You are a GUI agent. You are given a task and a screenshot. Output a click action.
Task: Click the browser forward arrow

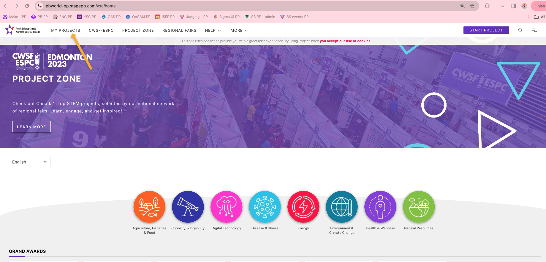click(16, 6)
